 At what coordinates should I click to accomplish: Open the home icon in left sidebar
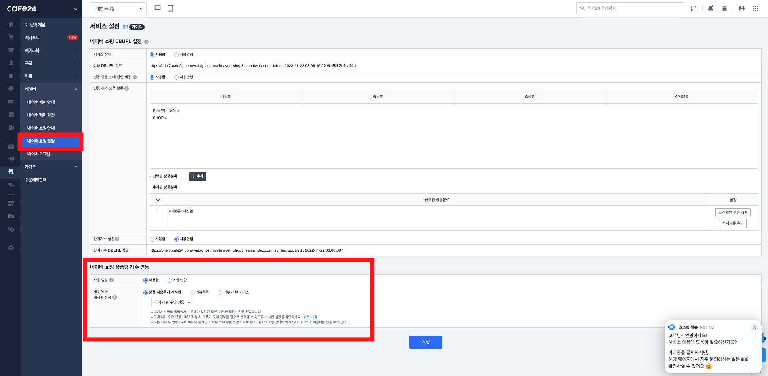click(11, 24)
